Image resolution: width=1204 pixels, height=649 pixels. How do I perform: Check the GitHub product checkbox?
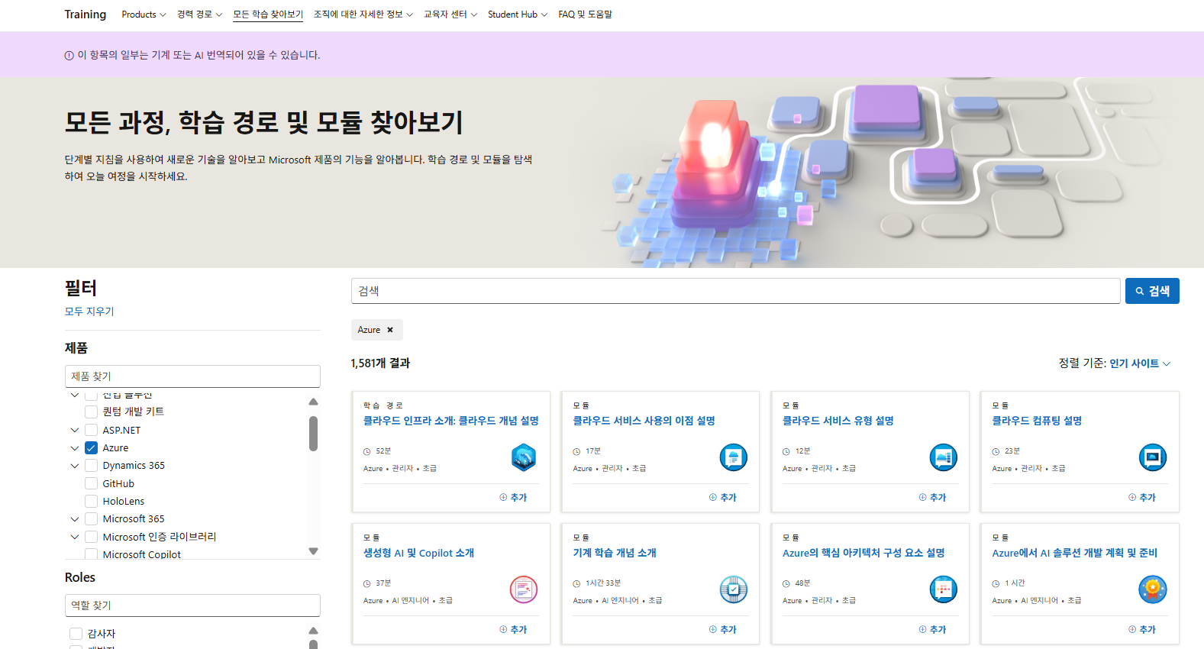click(x=92, y=483)
